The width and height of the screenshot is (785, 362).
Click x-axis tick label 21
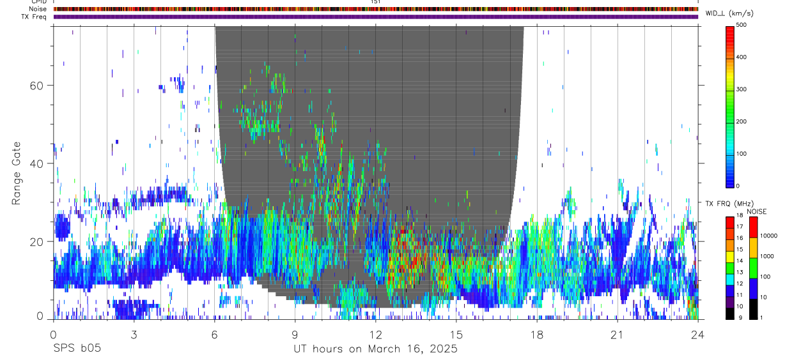click(x=618, y=334)
